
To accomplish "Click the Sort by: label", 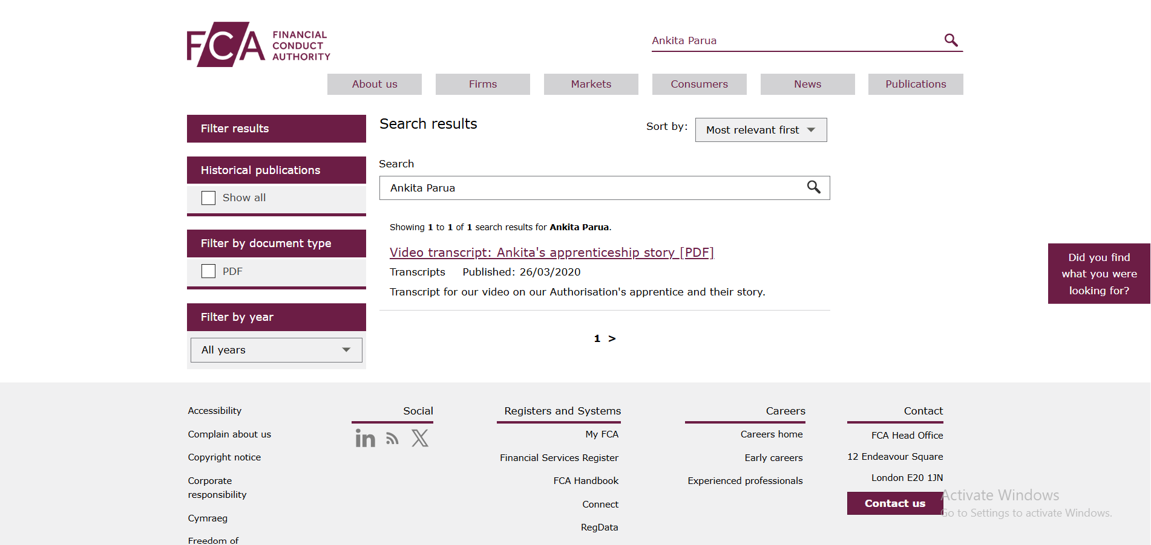I will [x=667, y=126].
